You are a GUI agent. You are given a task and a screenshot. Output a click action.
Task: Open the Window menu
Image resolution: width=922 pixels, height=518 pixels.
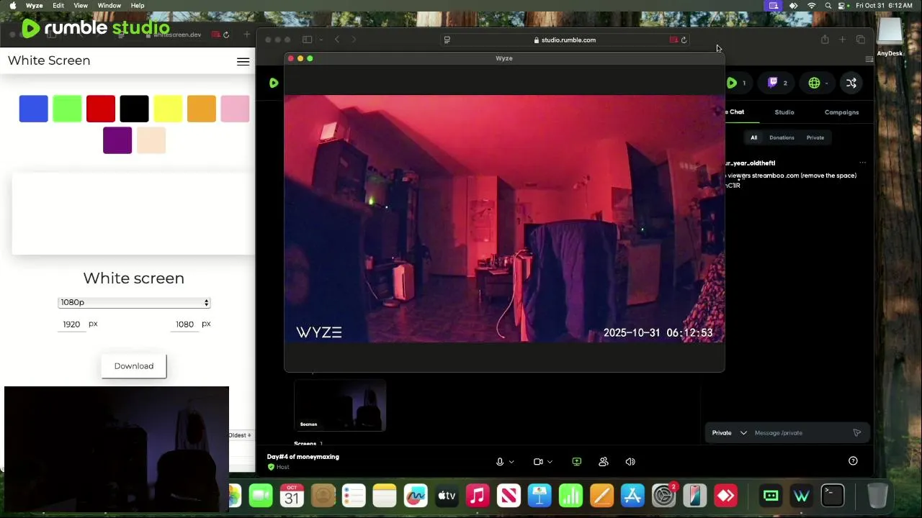[x=109, y=6]
